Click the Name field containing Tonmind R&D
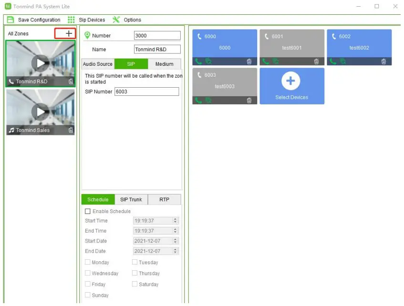404x306 pixels. (x=157, y=49)
